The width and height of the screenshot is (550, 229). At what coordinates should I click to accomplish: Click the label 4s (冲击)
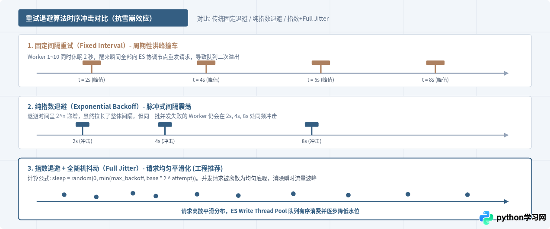pyautogui.click(x=165, y=141)
